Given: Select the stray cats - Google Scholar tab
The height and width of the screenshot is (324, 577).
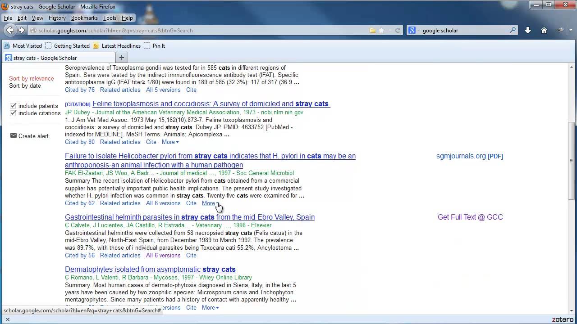Looking at the screenshot, I should (x=59, y=58).
